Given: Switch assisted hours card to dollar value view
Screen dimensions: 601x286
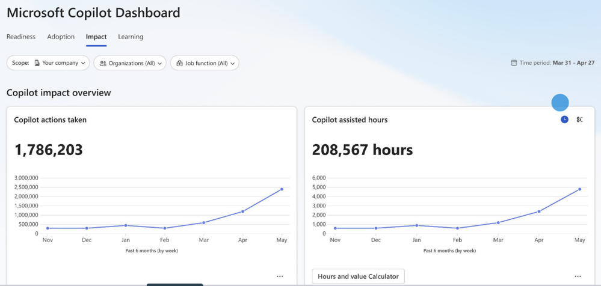Looking at the screenshot, I should tap(579, 120).
